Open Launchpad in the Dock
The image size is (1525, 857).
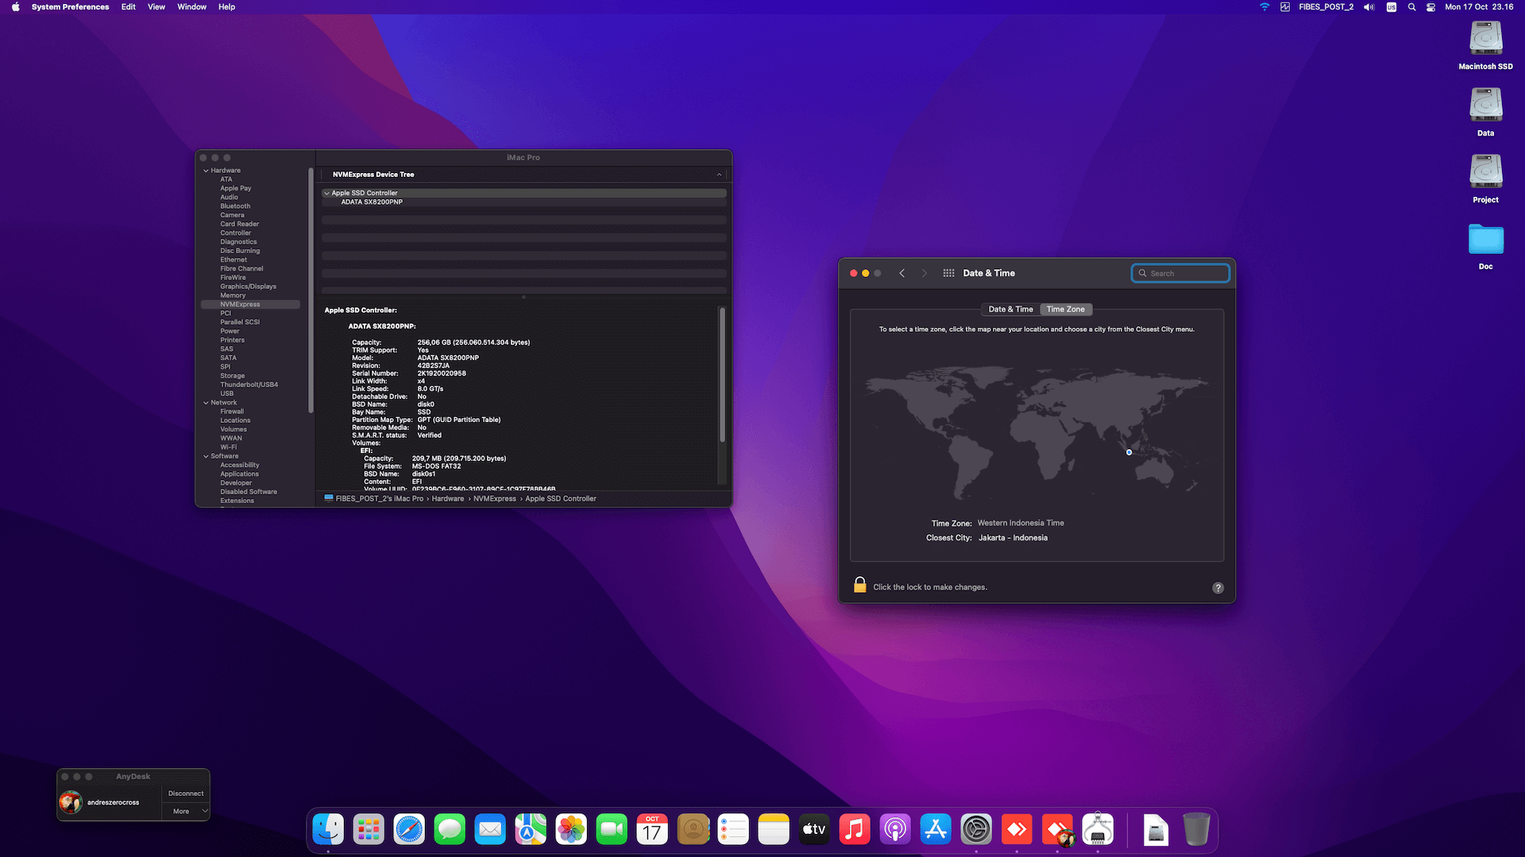(369, 829)
